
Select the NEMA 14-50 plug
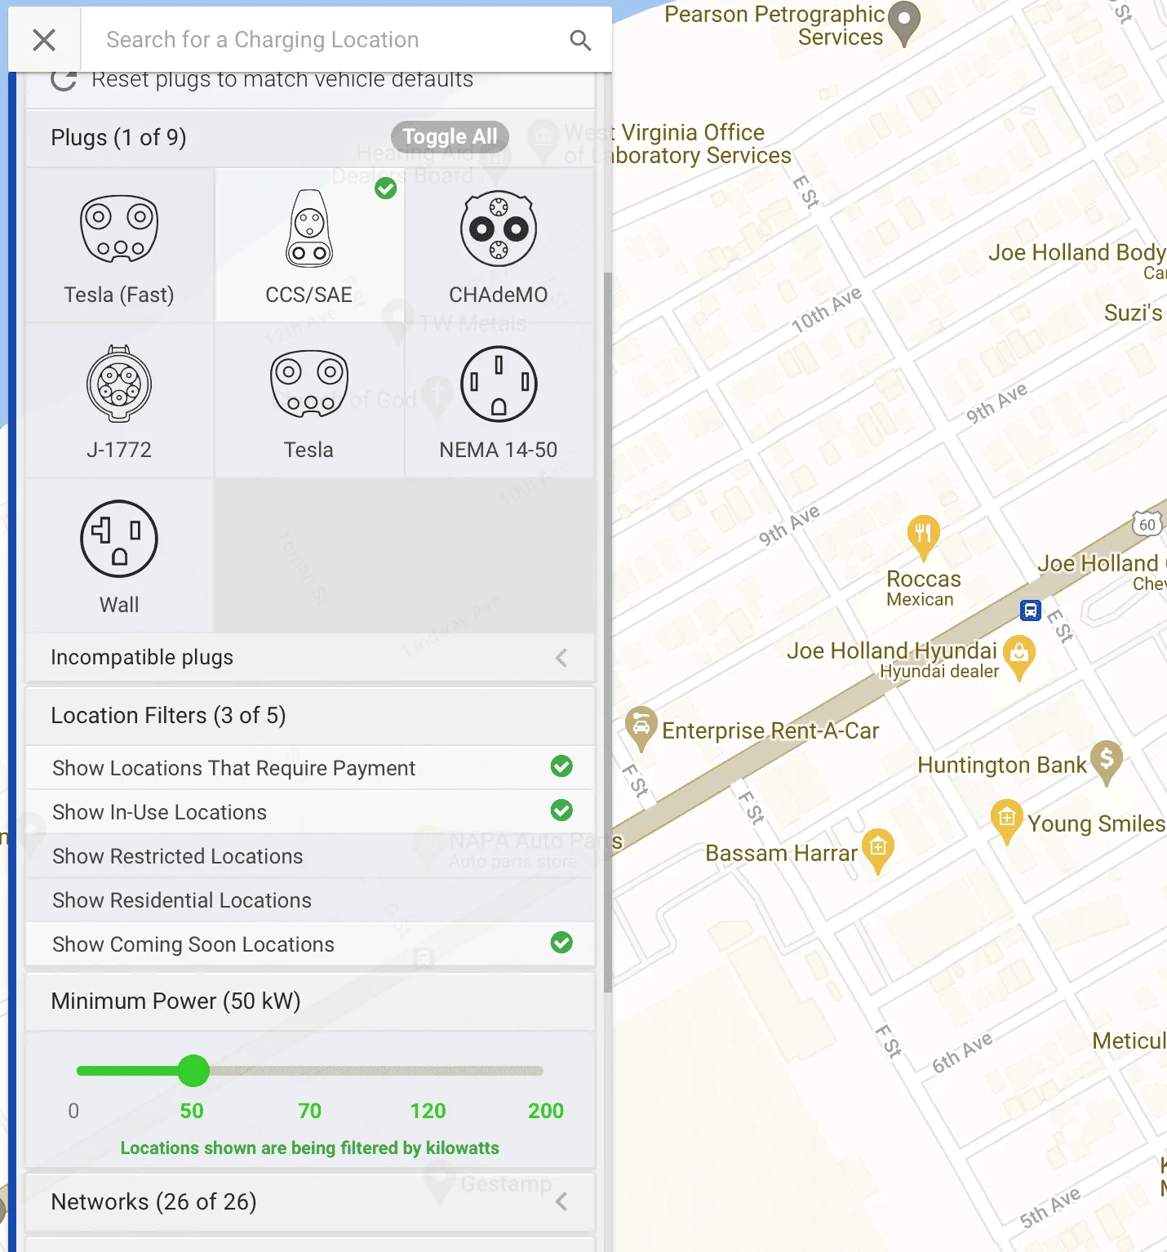pos(499,400)
